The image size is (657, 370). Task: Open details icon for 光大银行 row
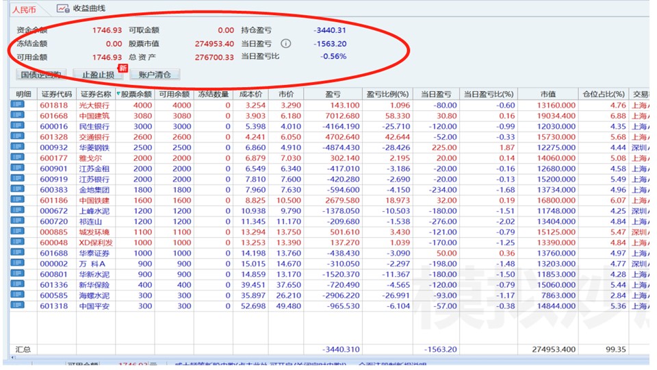[x=17, y=106]
